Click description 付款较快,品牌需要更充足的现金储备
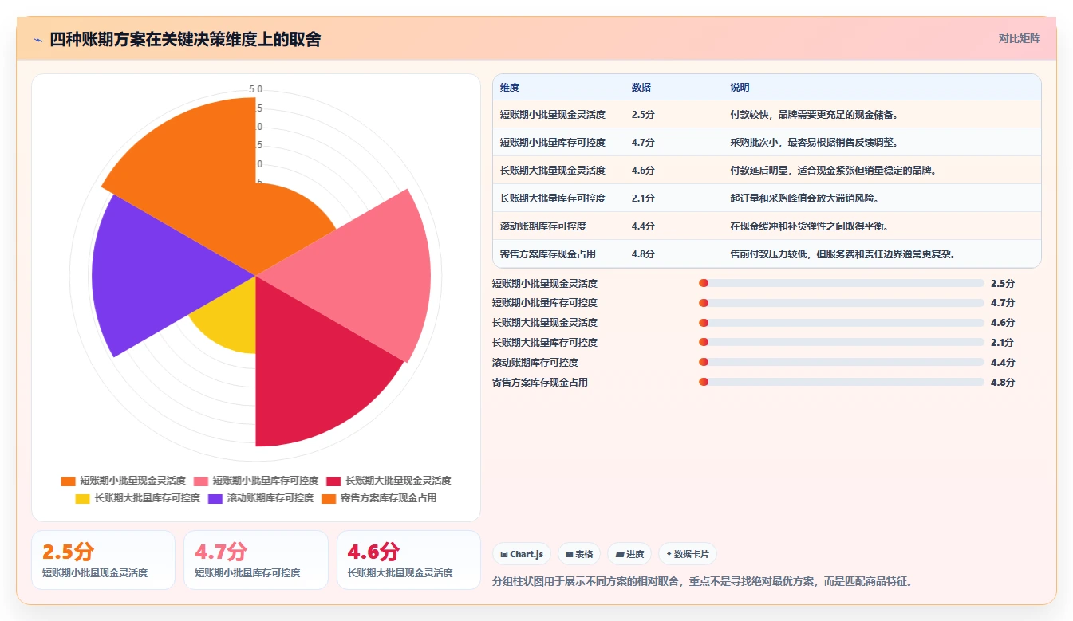Viewport: 1073px width, 621px height. pos(815,115)
